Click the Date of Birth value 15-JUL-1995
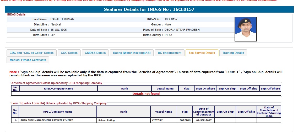 59,30
